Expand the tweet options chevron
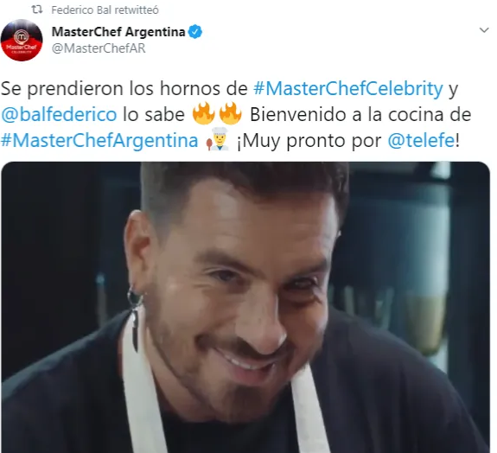This screenshot has height=453, width=497. point(484,30)
